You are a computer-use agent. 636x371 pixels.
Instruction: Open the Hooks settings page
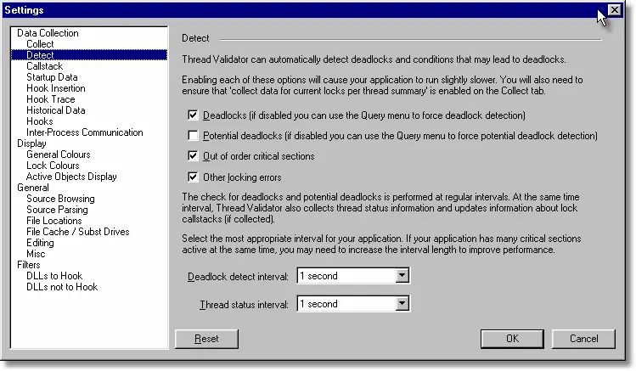coord(40,121)
